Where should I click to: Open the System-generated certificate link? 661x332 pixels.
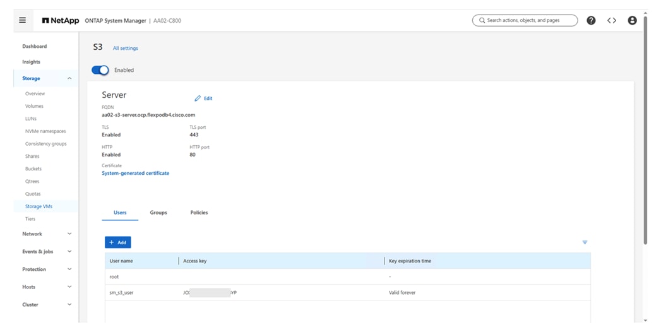pos(135,173)
